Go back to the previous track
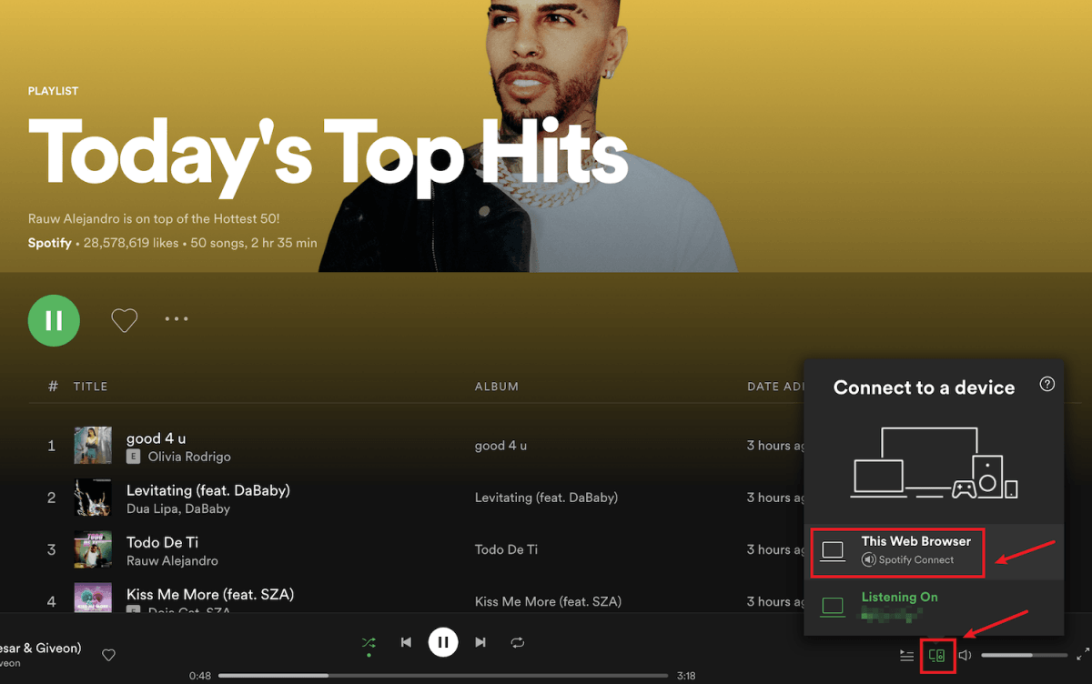 (x=406, y=641)
